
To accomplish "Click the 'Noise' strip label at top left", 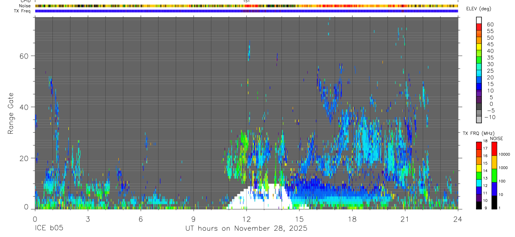I will [26, 6].
